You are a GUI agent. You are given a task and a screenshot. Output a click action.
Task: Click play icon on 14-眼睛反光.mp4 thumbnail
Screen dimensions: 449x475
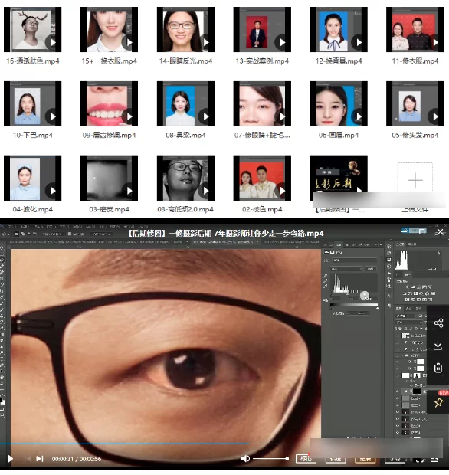click(x=206, y=42)
